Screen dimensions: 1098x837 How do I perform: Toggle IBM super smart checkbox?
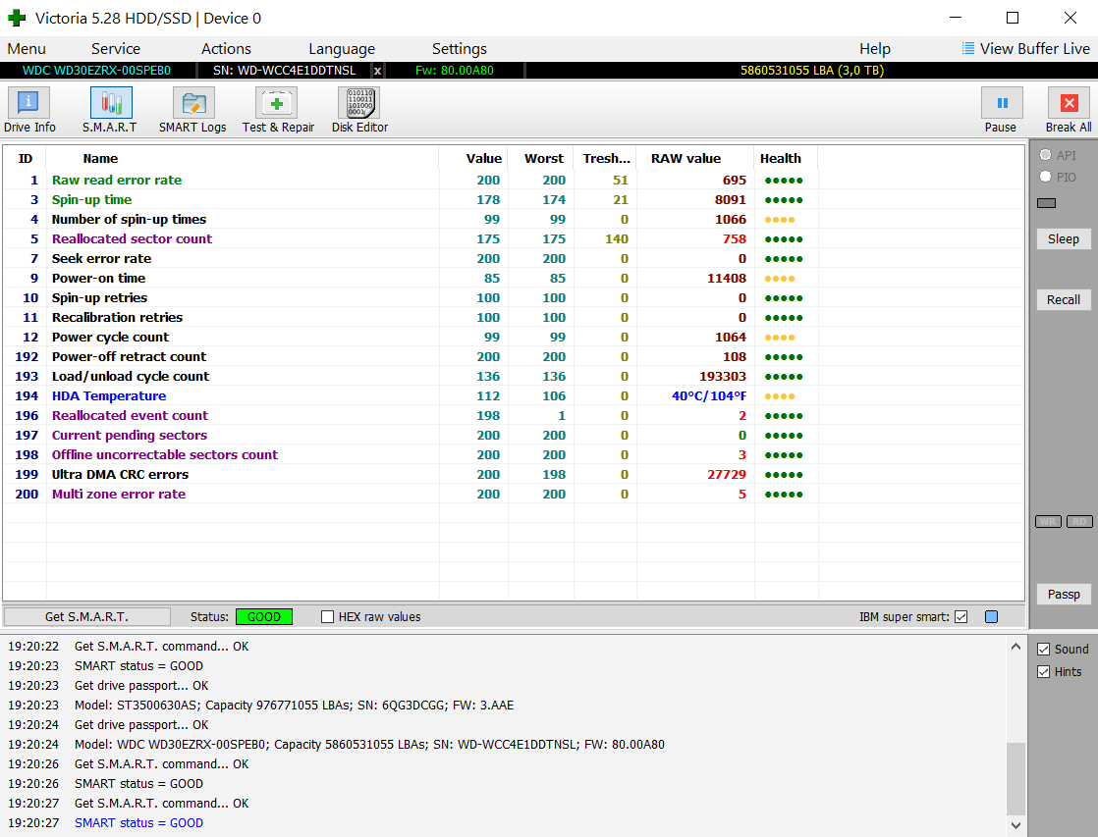961,616
